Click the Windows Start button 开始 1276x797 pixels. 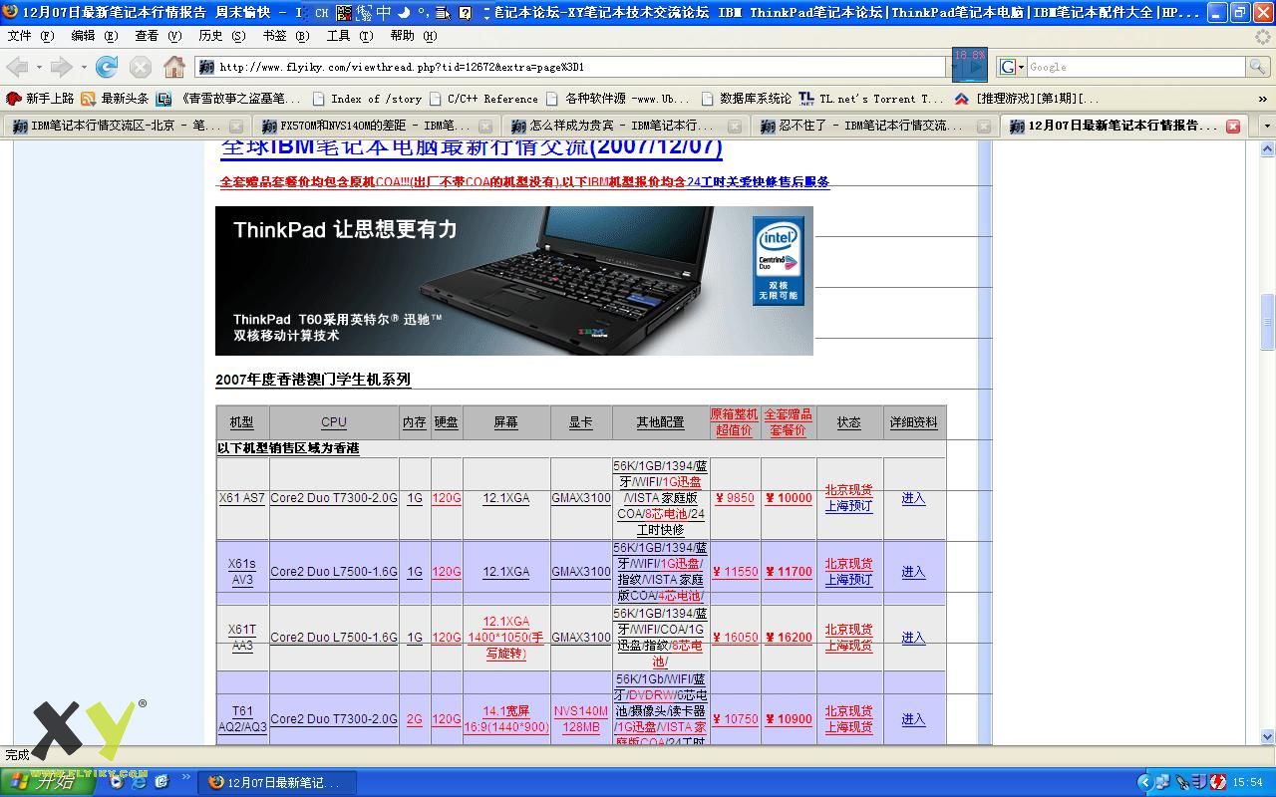[47, 782]
